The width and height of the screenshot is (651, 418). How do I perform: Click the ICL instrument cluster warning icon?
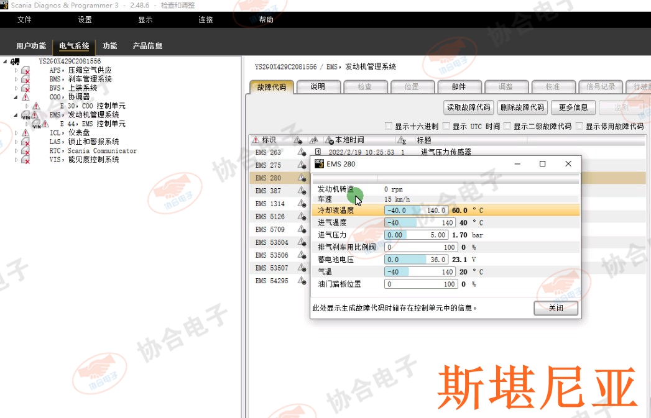[x=25, y=133]
